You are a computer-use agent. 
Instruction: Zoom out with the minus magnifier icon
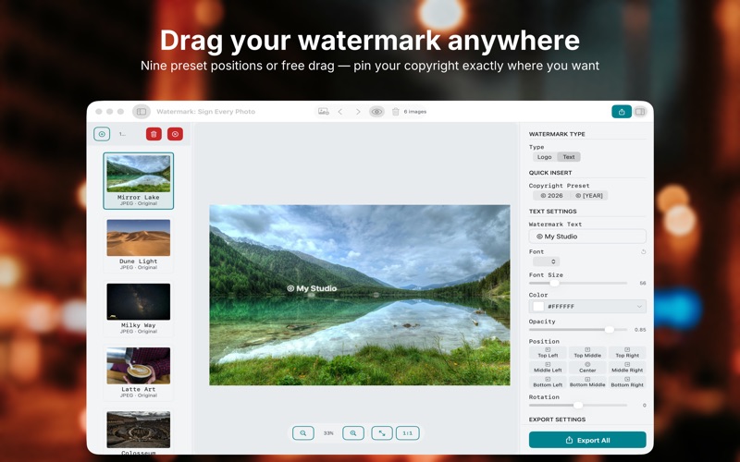[x=303, y=432]
